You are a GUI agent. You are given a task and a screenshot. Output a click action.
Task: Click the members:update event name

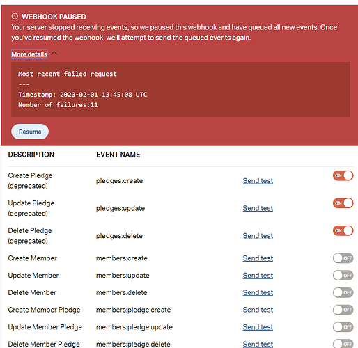[x=123, y=276]
